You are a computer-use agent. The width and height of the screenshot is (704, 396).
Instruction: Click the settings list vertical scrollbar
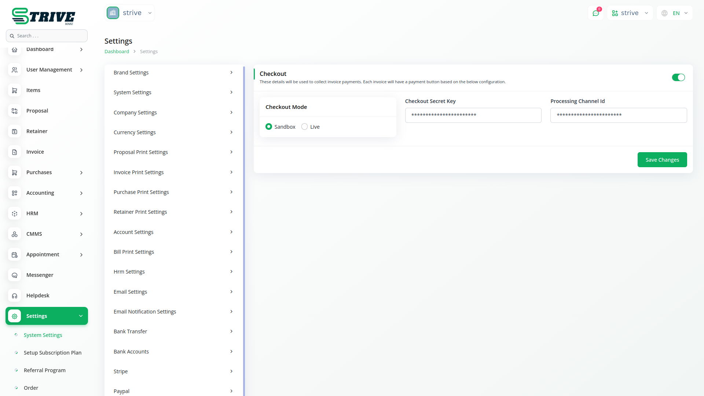(x=244, y=230)
